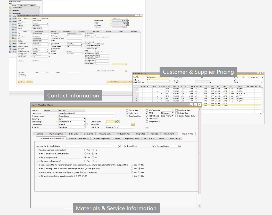This screenshot has height=215, width=272.
Task: Click the orange link arrow next to Item Group
Action: tap(56, 122)
